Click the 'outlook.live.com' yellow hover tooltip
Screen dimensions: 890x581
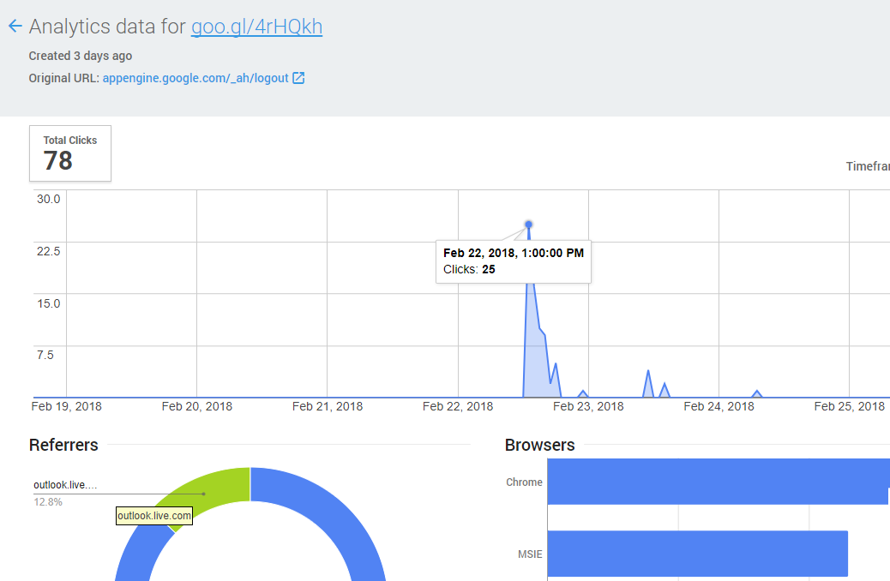pyautogui.click(x=154, y=516)
